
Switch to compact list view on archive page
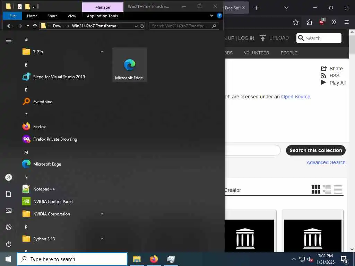click(x=338, y=189)
